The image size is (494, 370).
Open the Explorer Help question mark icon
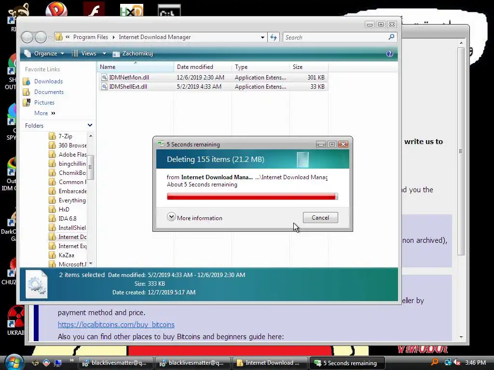pos(390,53)
